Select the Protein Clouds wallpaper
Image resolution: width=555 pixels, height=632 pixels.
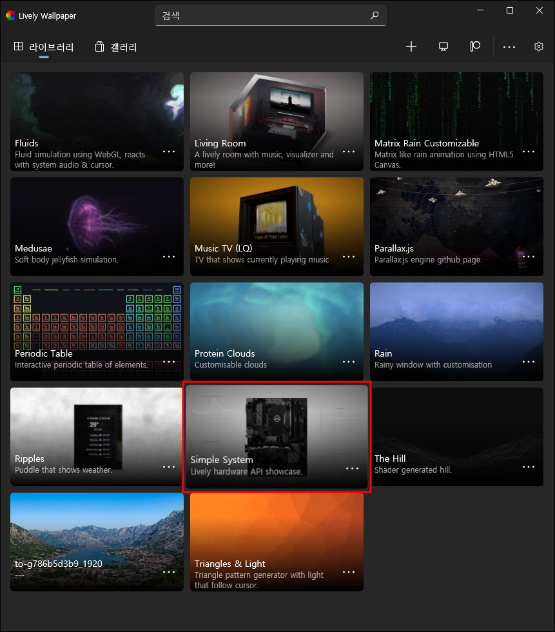(x=277, y=331)
